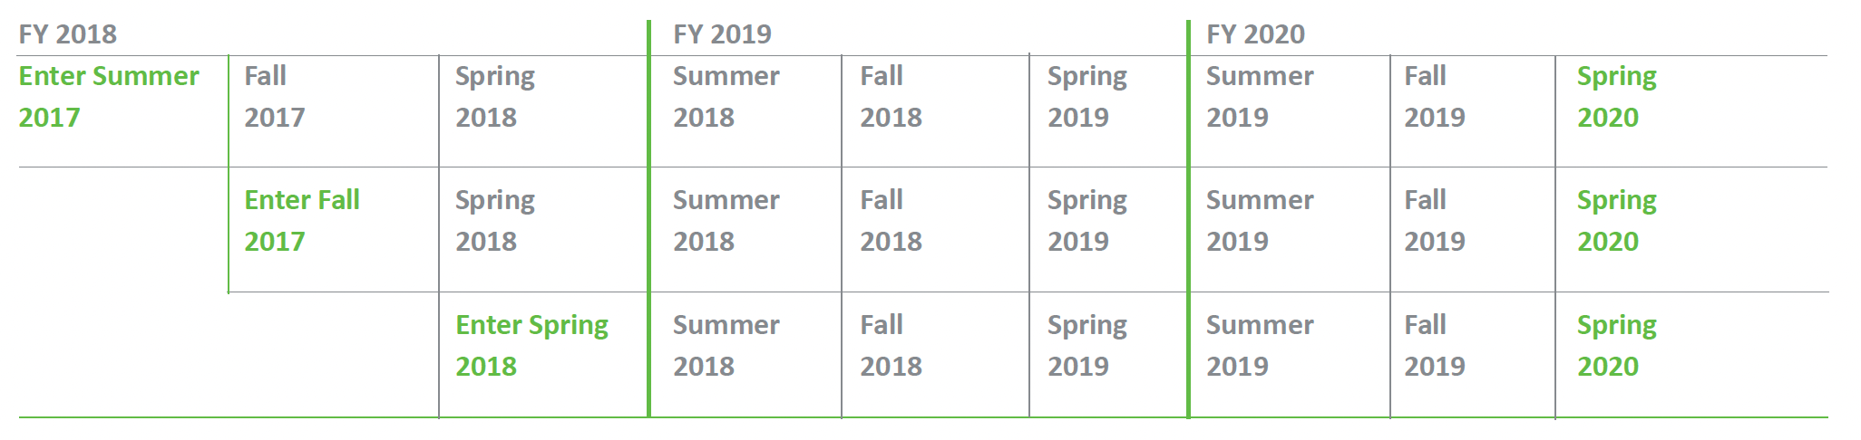Select the Enter Spring 2018 cell
The image size is (1861, 440).
click(531, 345)
